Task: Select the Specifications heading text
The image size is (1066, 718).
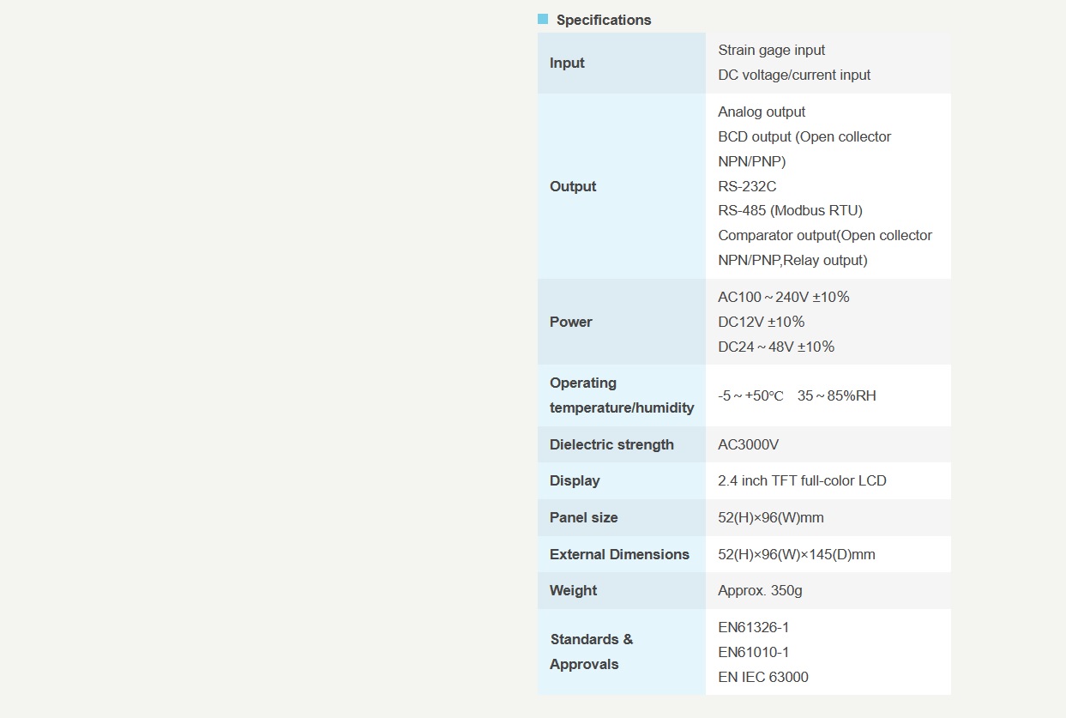Action: [604, 20]
